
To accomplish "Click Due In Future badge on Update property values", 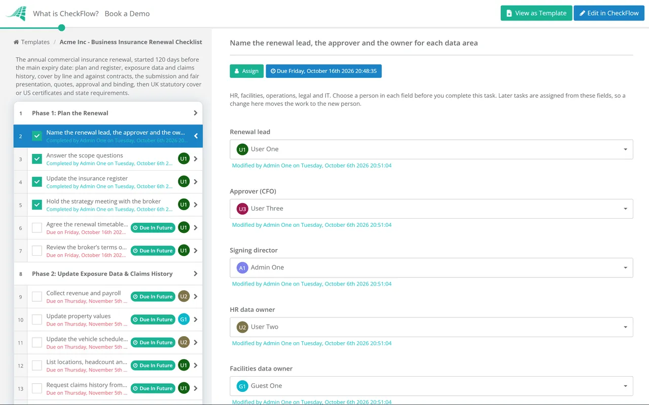I will click(153, 319).
